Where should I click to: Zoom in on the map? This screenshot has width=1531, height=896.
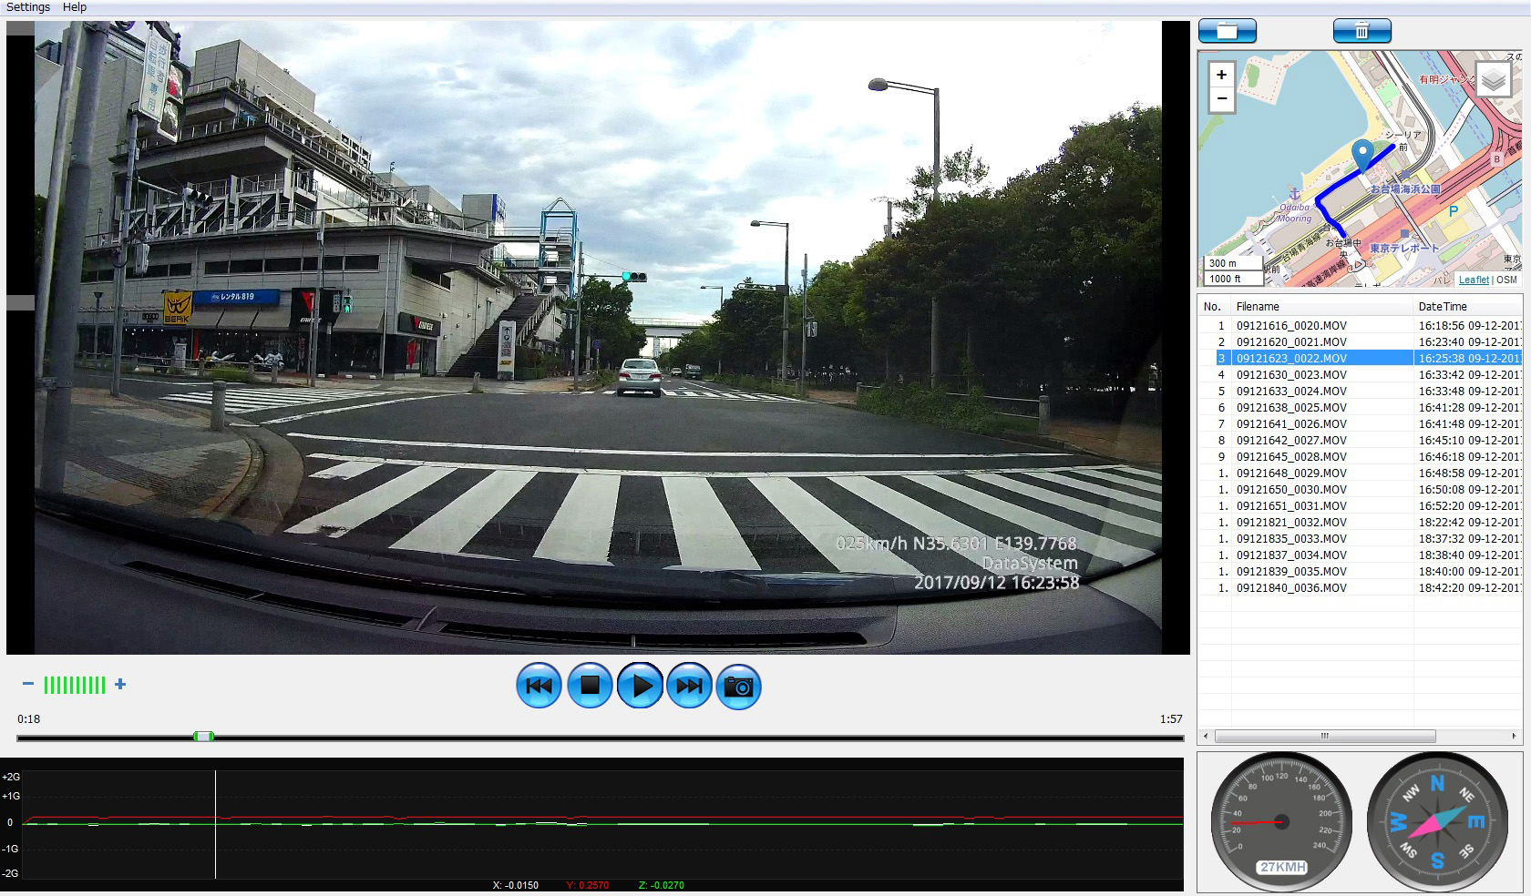[1221, 75]
